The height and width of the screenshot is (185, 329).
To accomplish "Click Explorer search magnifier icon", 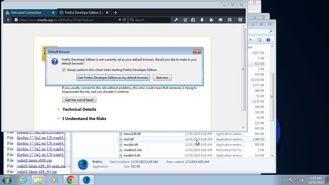I will (271, 31).
